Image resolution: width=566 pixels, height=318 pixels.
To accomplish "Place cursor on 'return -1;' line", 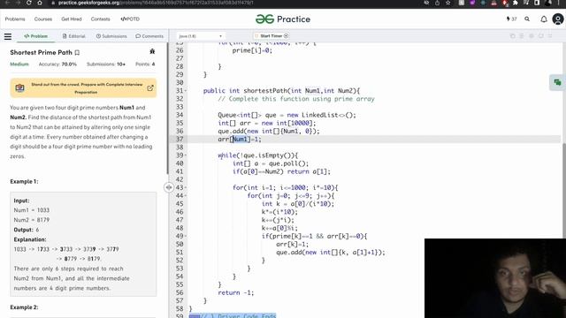I will pyautogui.click(x=236, y=292).
